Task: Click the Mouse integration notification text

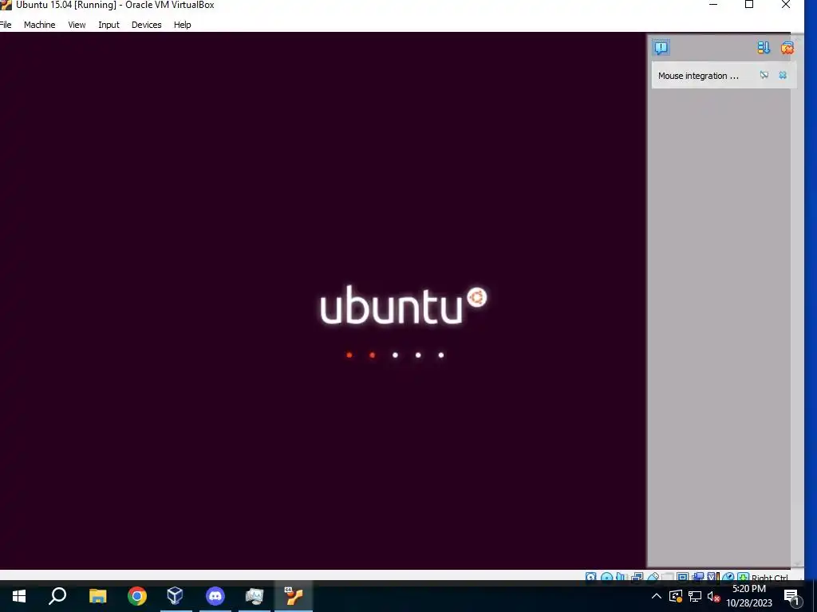Action: pos(698,76)
